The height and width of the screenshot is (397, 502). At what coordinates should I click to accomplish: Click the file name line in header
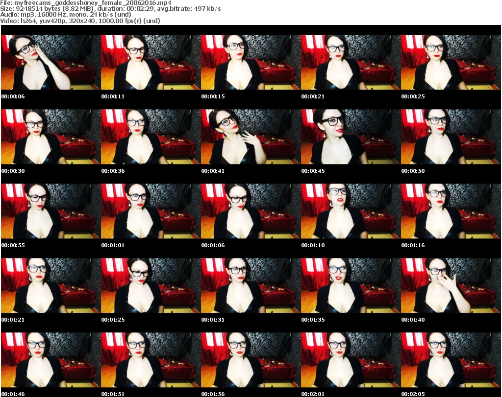pos(86,3)
